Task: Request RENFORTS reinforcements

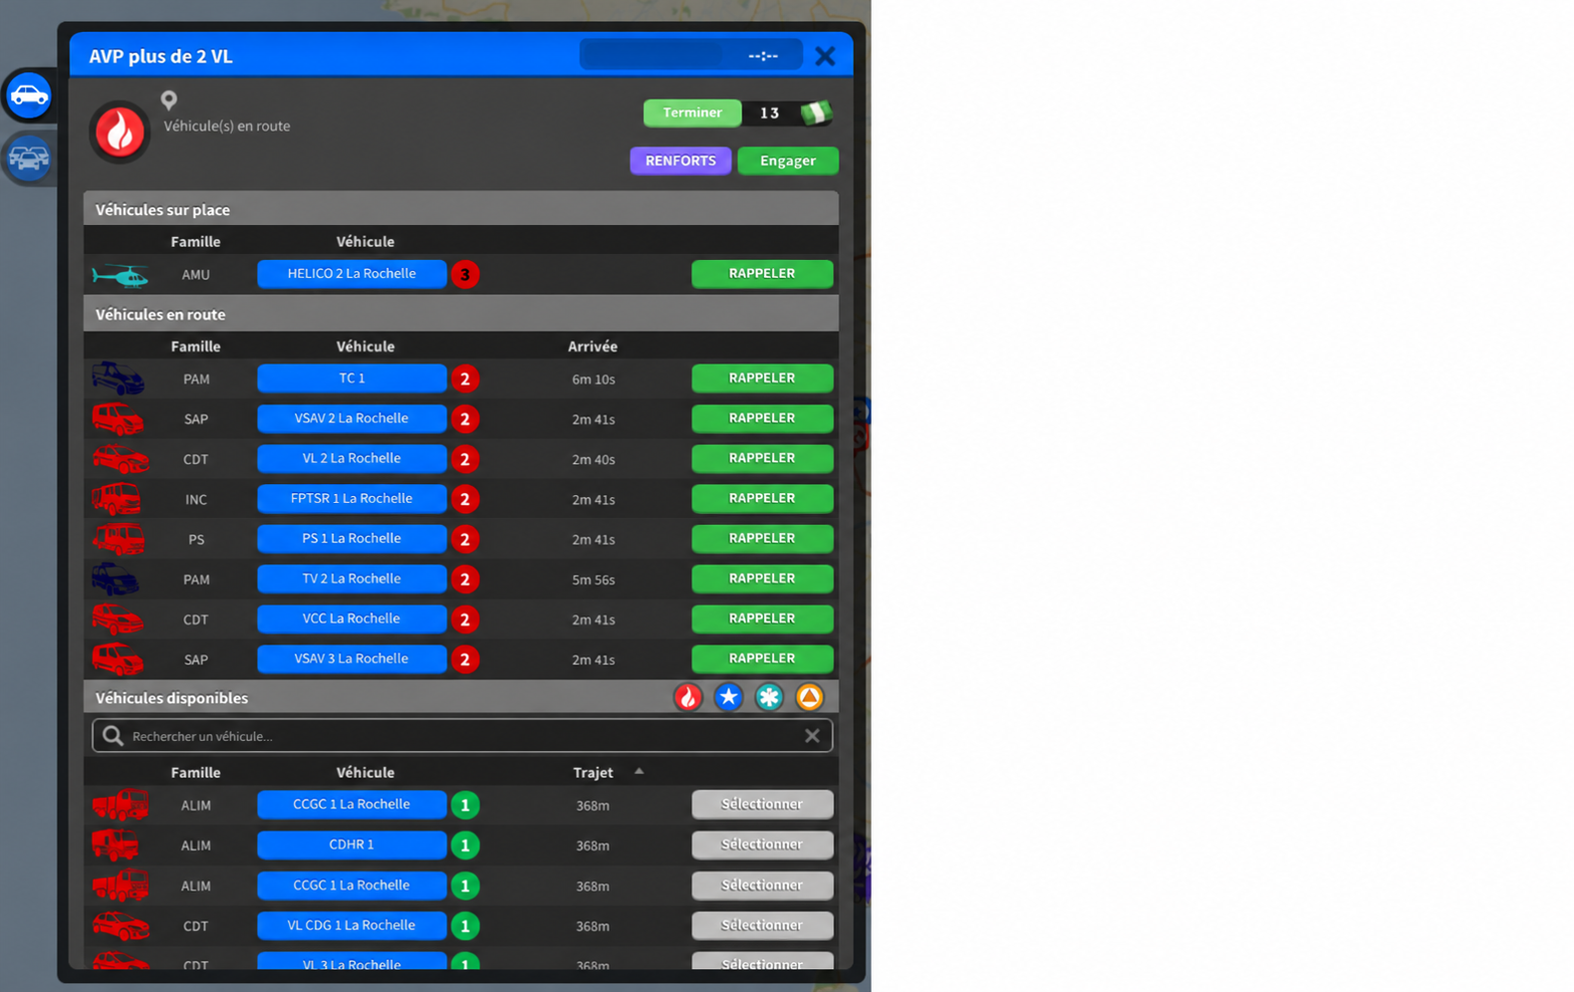Action: (x=680, y=160)
